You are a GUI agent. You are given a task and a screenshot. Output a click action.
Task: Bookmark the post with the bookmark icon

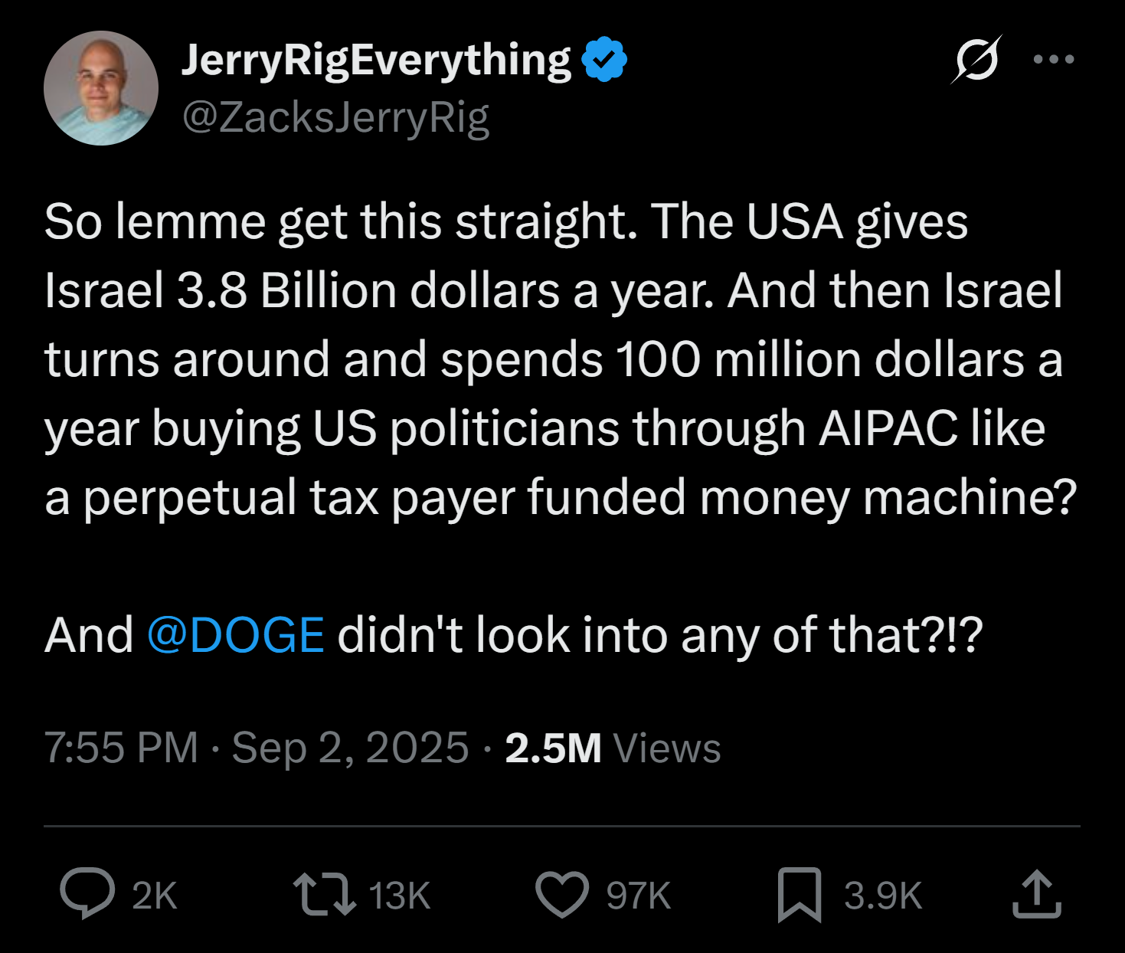(x=800, y=895)
